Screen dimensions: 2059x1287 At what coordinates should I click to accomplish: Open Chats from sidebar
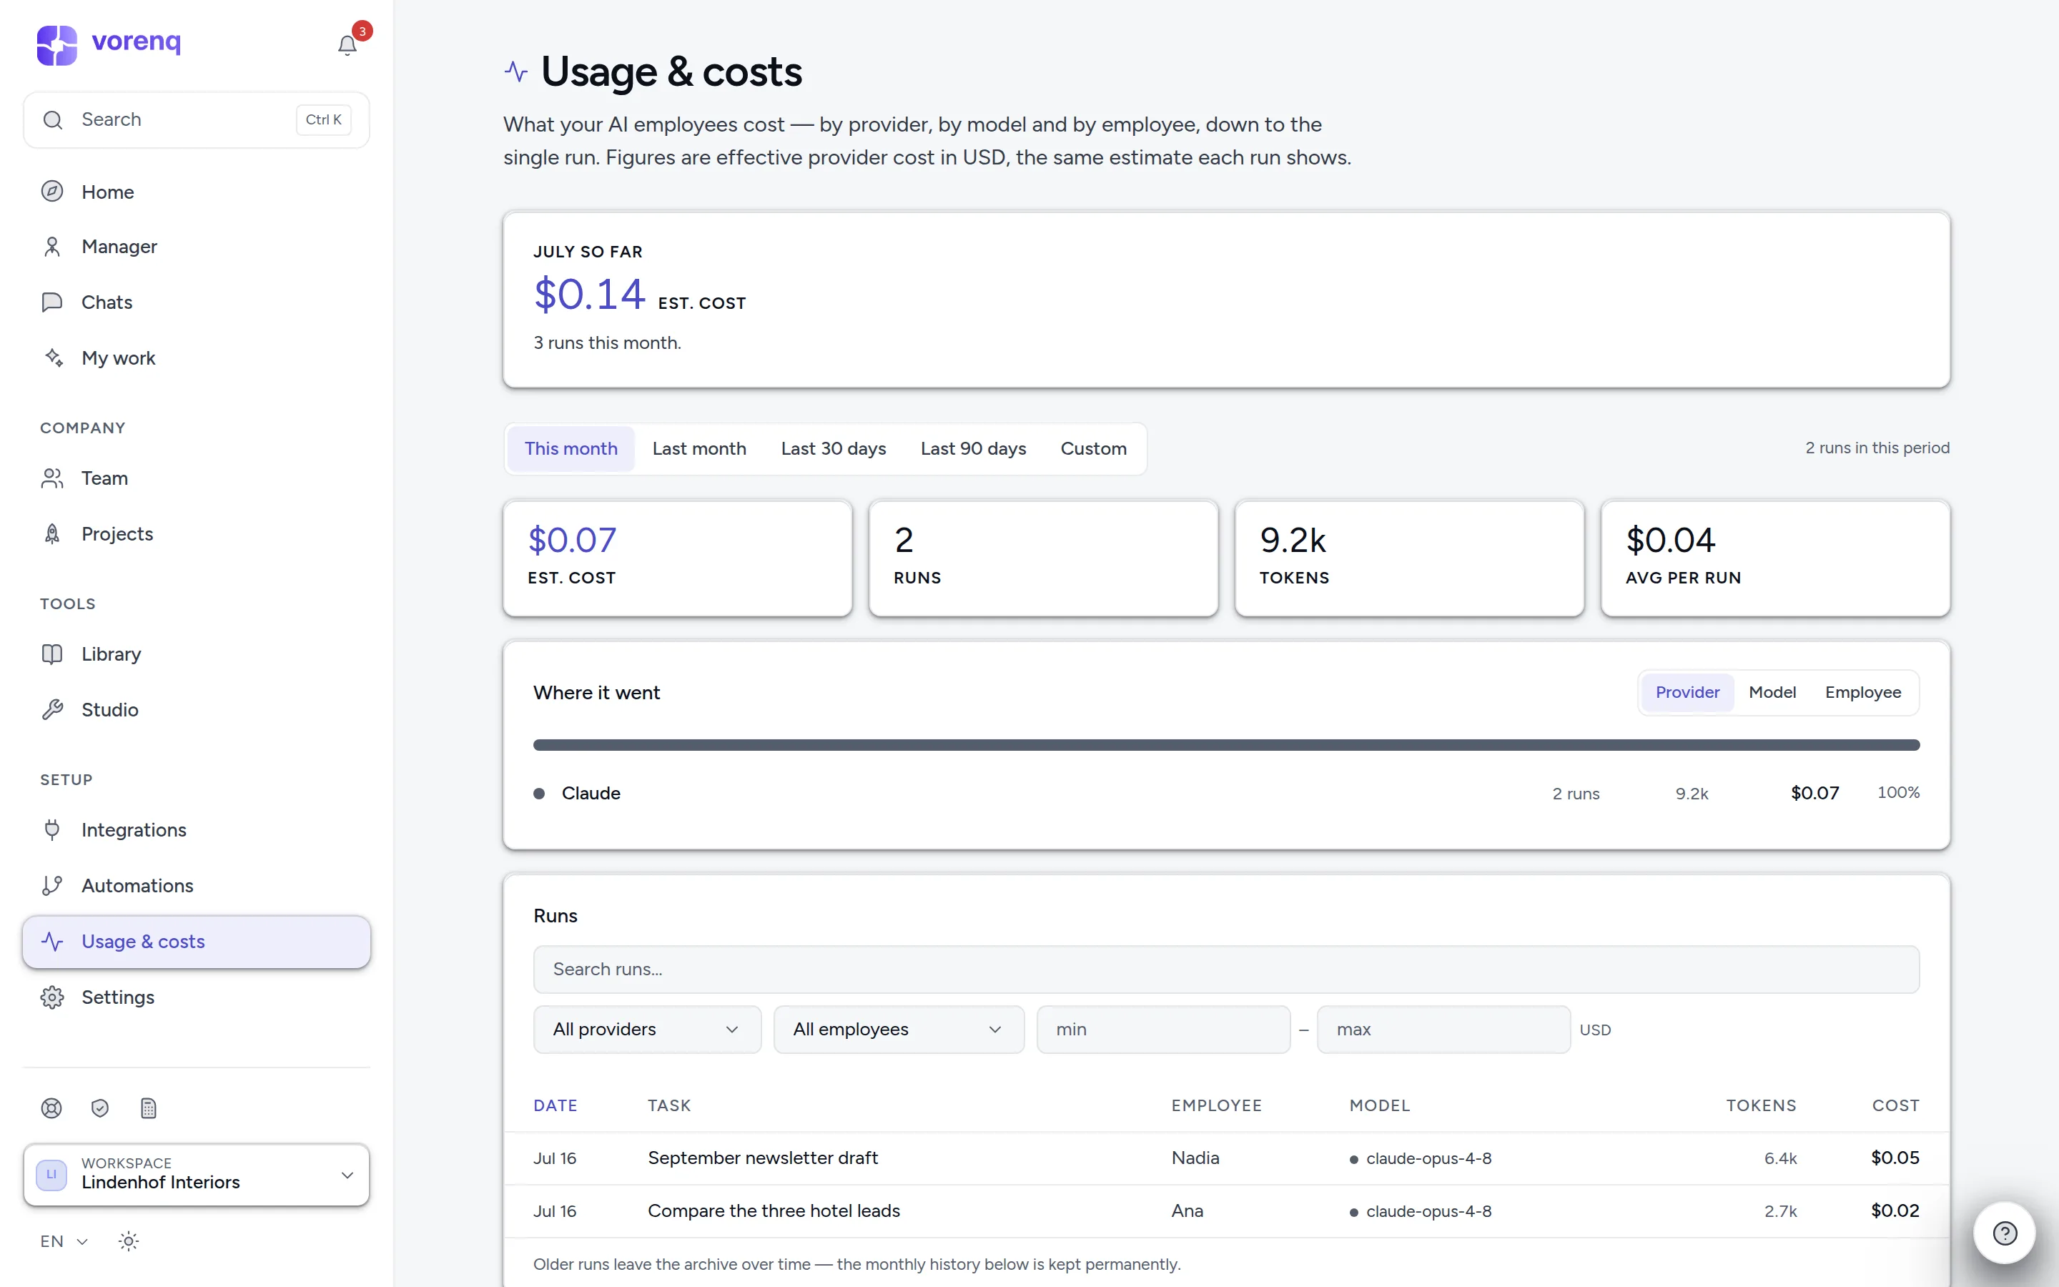(197, 302)
